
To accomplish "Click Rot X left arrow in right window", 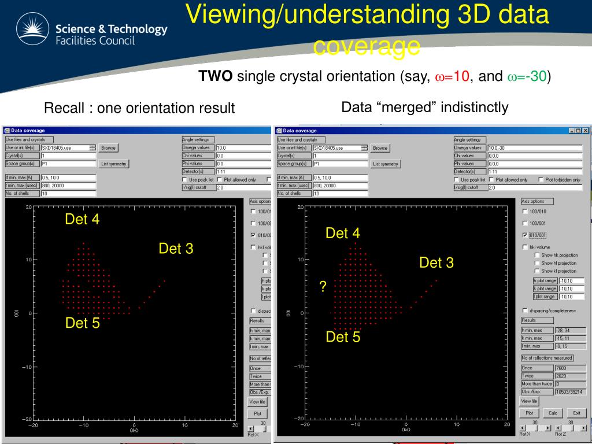I will 523,428.
